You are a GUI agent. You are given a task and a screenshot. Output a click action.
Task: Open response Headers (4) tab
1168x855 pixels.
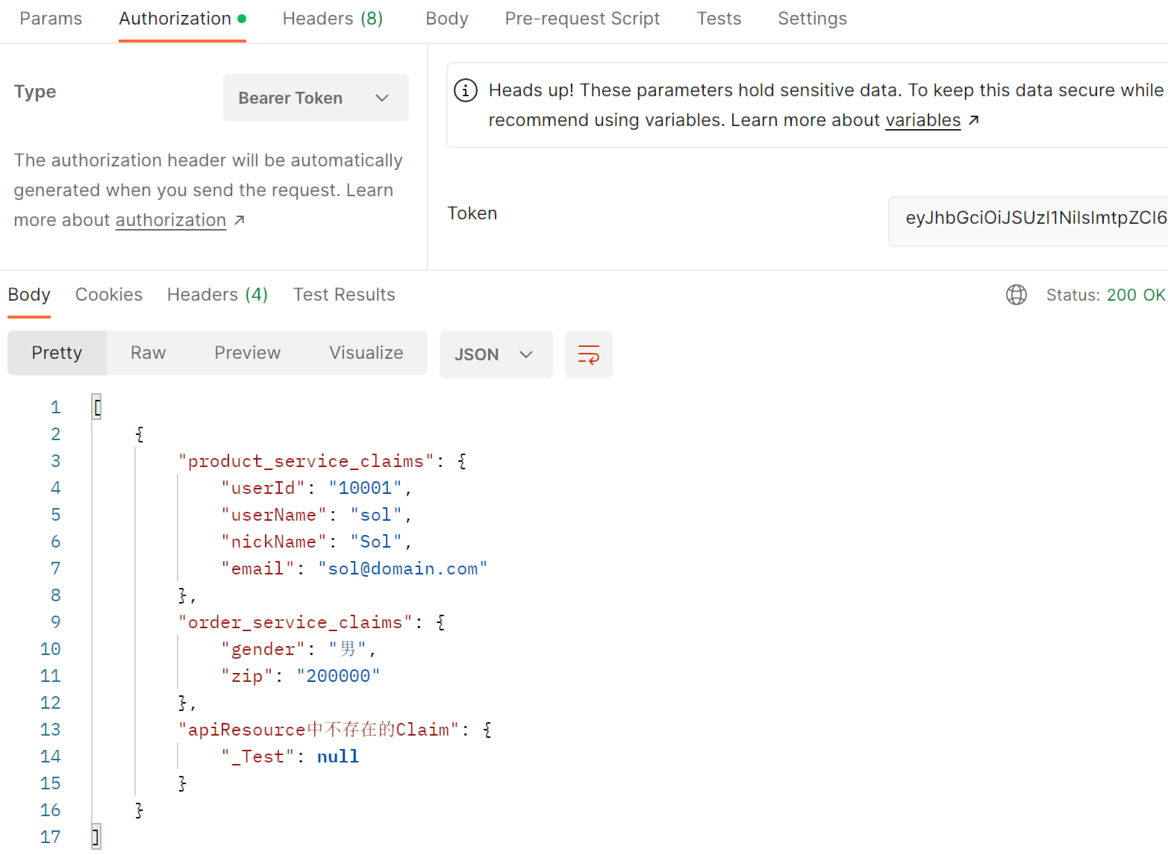pyautogui.click(x=217, y=295)
